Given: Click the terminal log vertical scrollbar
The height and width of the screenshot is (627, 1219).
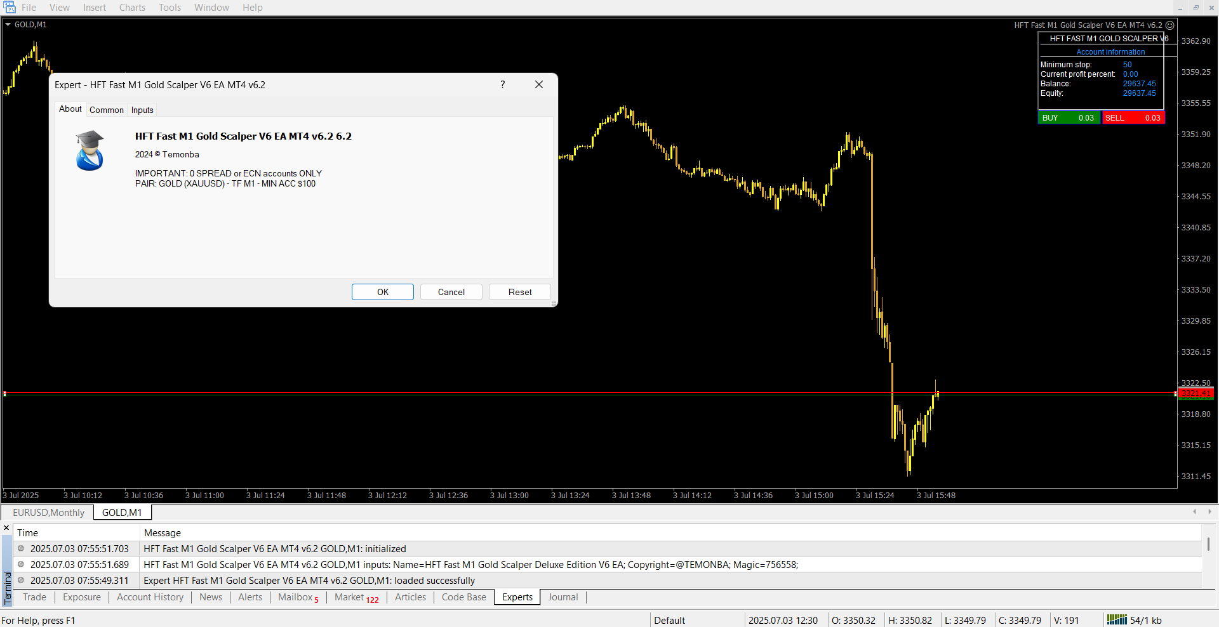Looking at the screenshot, I should click(1208, 544).
